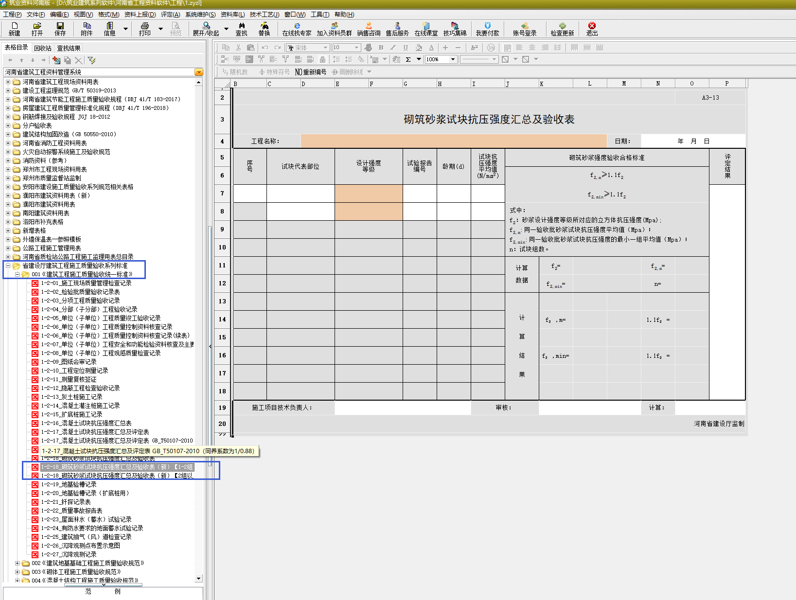This screenshot has height=600, width=796.
Task: Open the 河南省建筑工程资料管理系统 combo box arrow
Action: pyautogui.click(x=198, y=72)
